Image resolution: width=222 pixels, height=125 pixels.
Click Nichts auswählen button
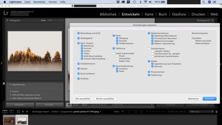105,99
